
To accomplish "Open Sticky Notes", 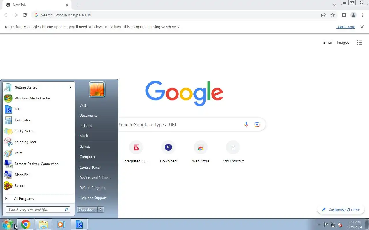I will (x=38, y=131).
